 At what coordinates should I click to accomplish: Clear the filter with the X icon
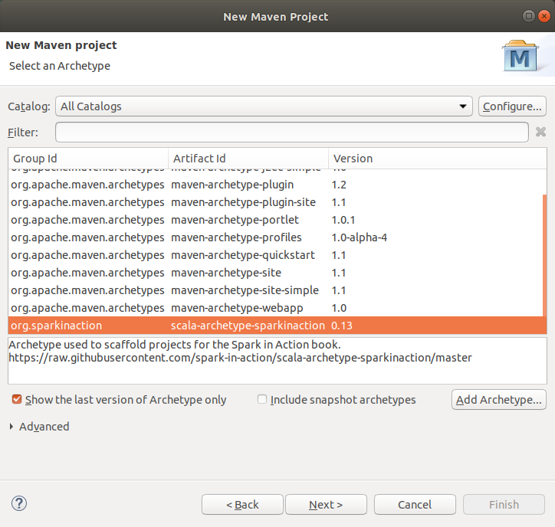point(540,132)
